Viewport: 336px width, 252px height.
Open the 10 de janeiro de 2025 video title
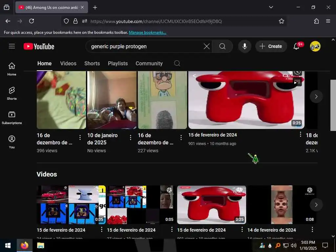coord(102,139)
